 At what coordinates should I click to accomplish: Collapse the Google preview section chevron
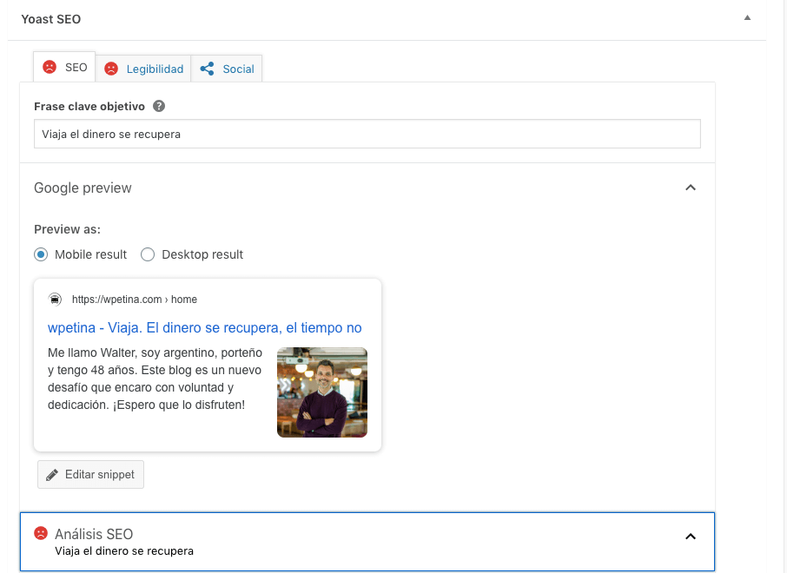(691, 188)
